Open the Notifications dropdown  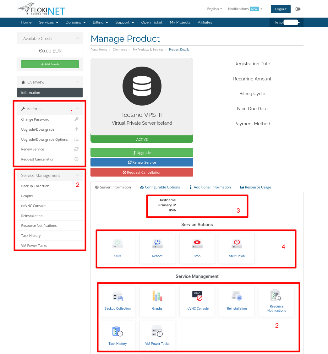[x=245, y=9]
